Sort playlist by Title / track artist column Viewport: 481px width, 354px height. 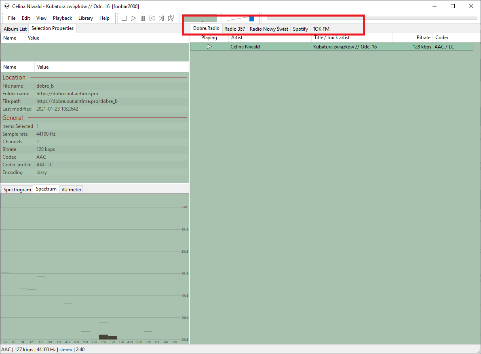coord(352,38)
